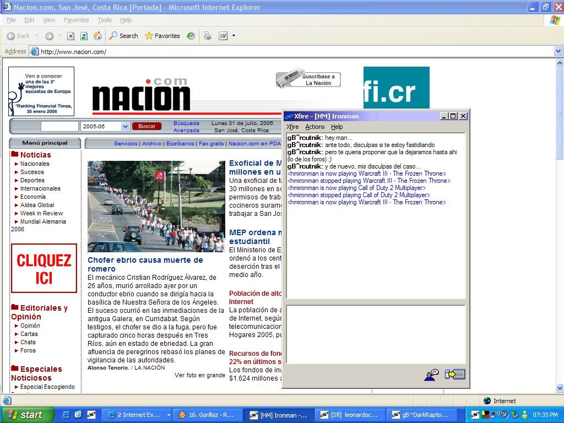The image size is (564, 423).
Task: Open Deportes in the news menu
Action: (x=32, y=180)
